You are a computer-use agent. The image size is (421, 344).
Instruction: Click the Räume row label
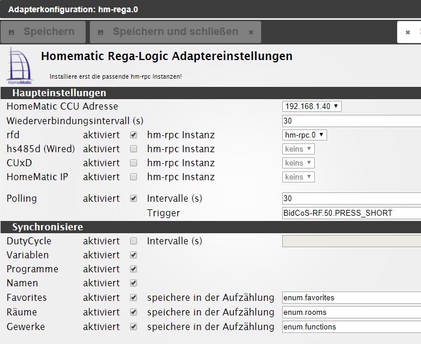pyautogui.click(x=22, y=312)
